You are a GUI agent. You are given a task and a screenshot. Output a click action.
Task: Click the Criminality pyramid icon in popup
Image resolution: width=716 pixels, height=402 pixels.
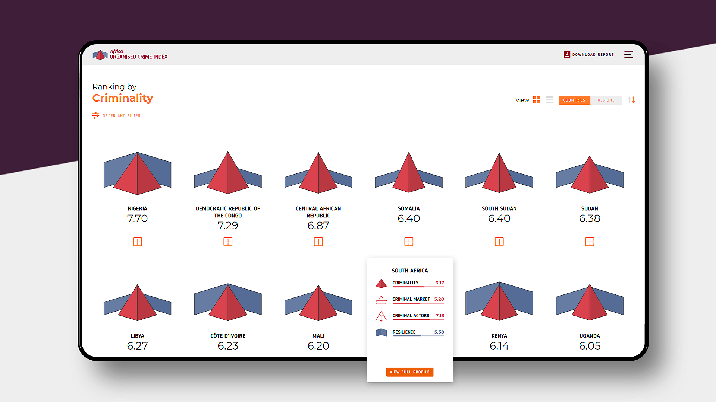pos(381,283)
